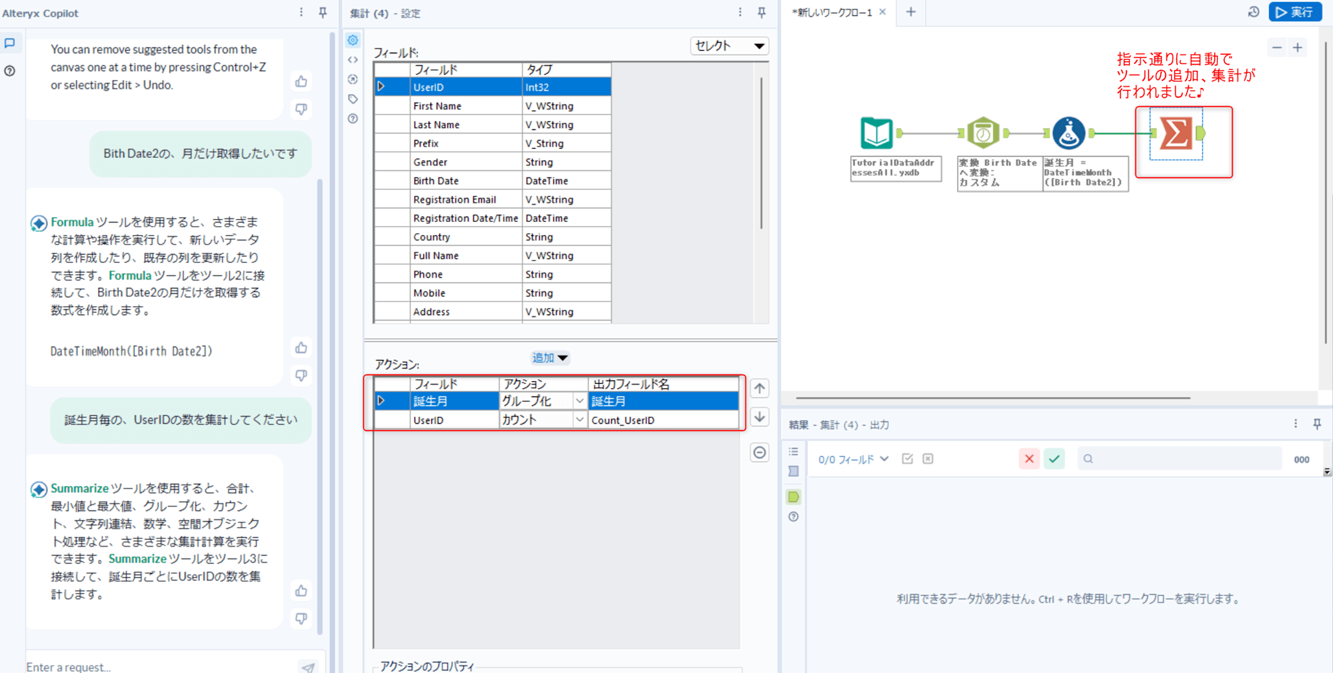This screenshot has width=1333, height=673.
Task: Select all fields checkbox icon in results
Action: (907, 459)
